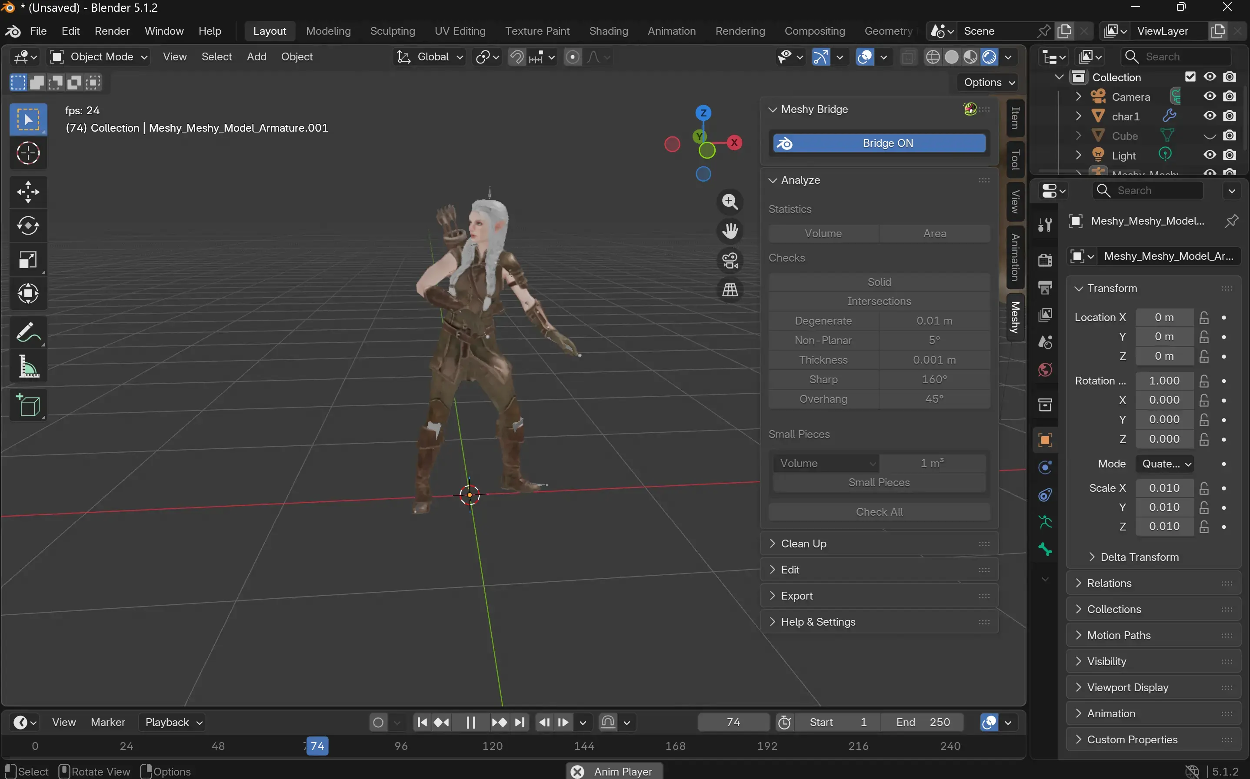Image resolution: width=1250 pixels, height=779 pixels.
Task: Select the Annotate tool
Action: (x=28, y=332)
